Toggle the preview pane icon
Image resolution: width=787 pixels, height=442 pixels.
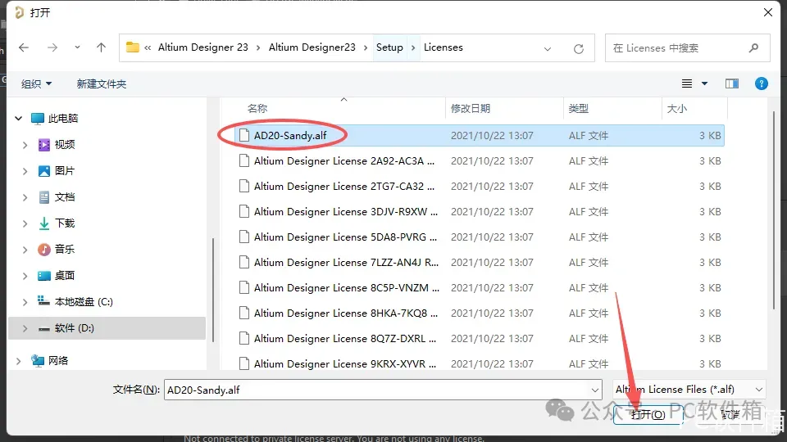[732, 83]
